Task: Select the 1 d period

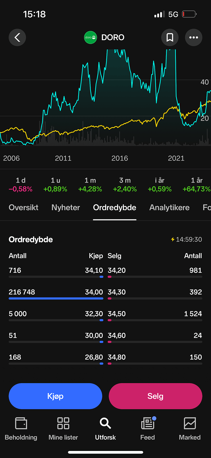Action: (20, 185)
